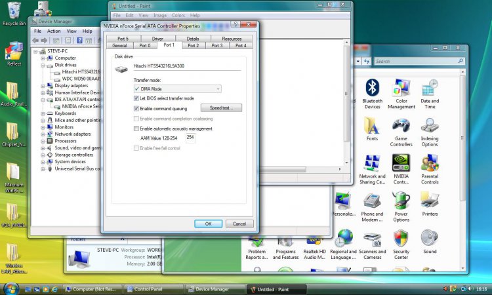Click Device Manager toolbar help icon

pos(79,41)
